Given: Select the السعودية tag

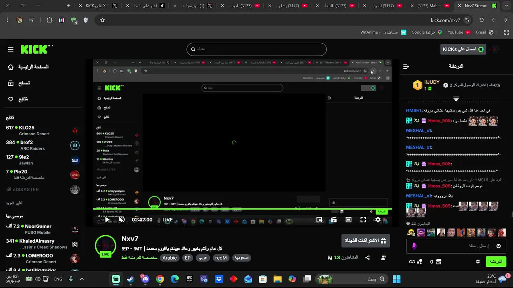Looking at the screenshot, I should click(x=241, y=258).
